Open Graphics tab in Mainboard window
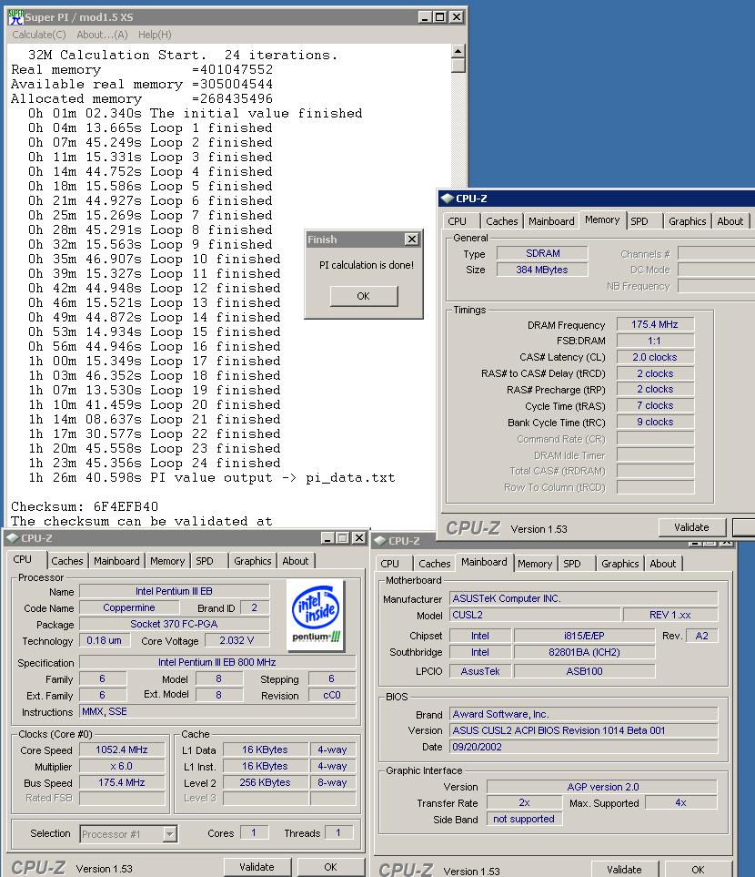The width and height of the screenshot is (755, 877). click(619, 564)
